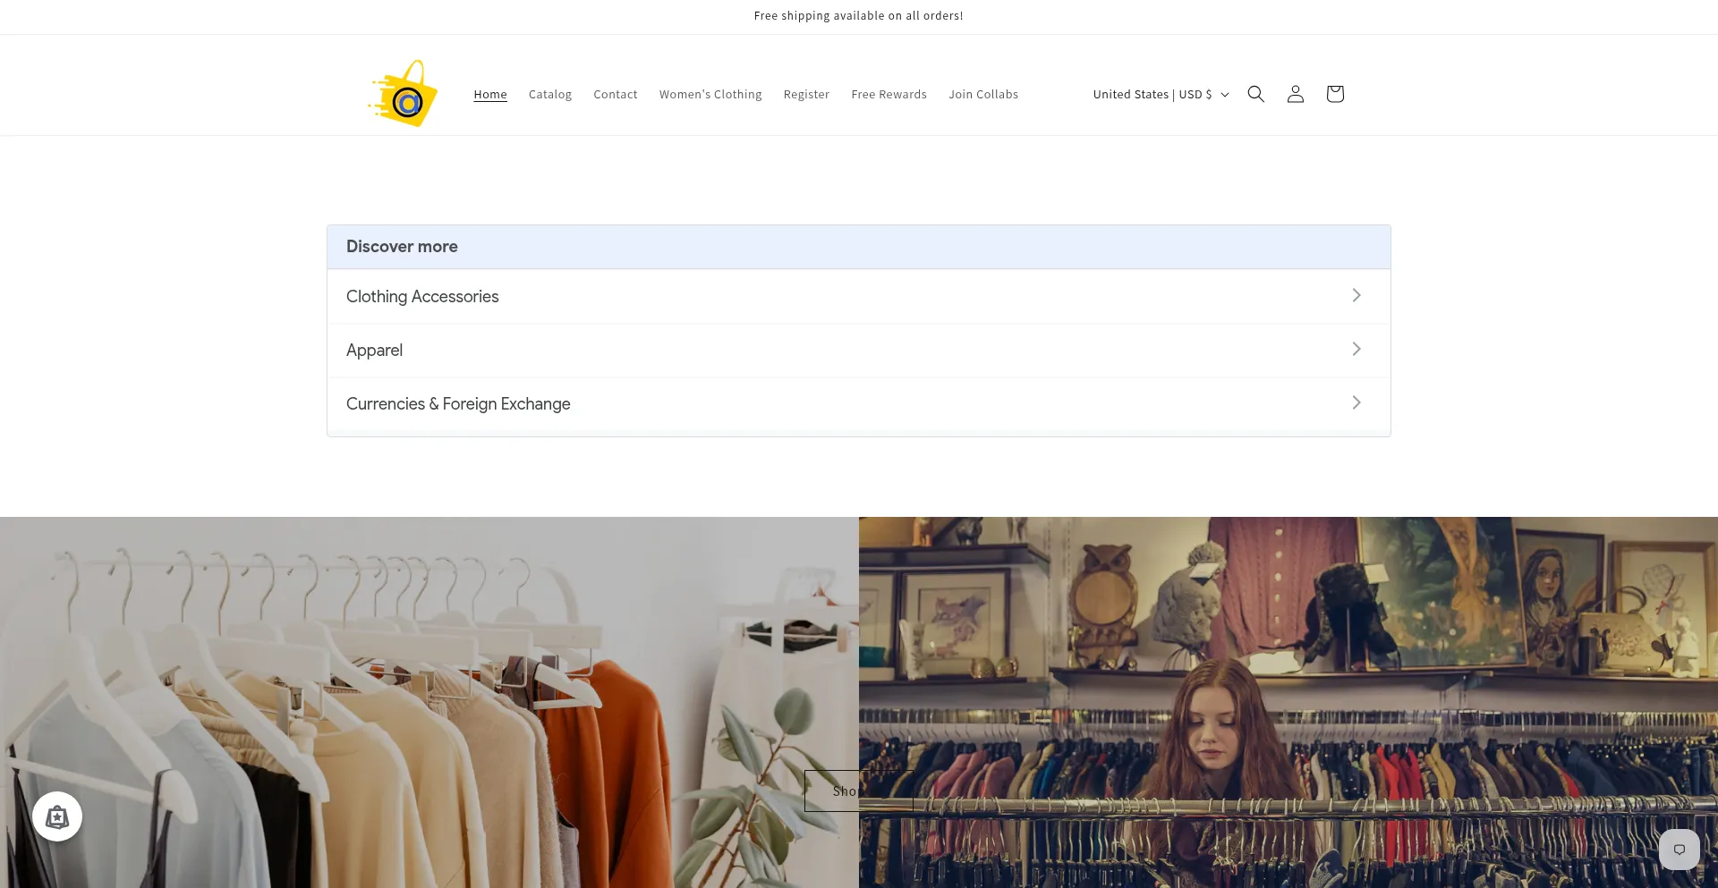Open the Contact page link
The width and height of the screenshot is (1718, 888).
coord(615,94)
